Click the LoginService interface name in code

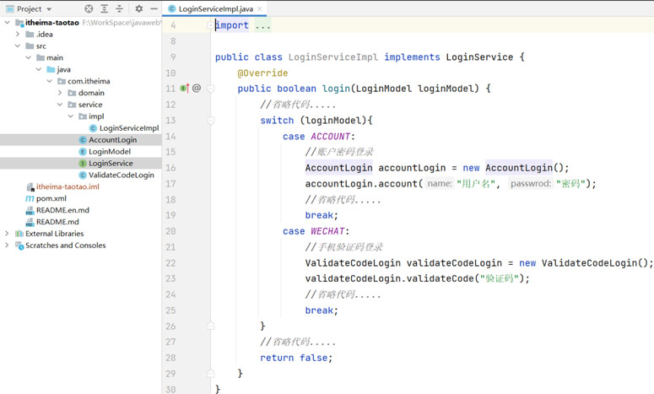[x=479, y=57]
